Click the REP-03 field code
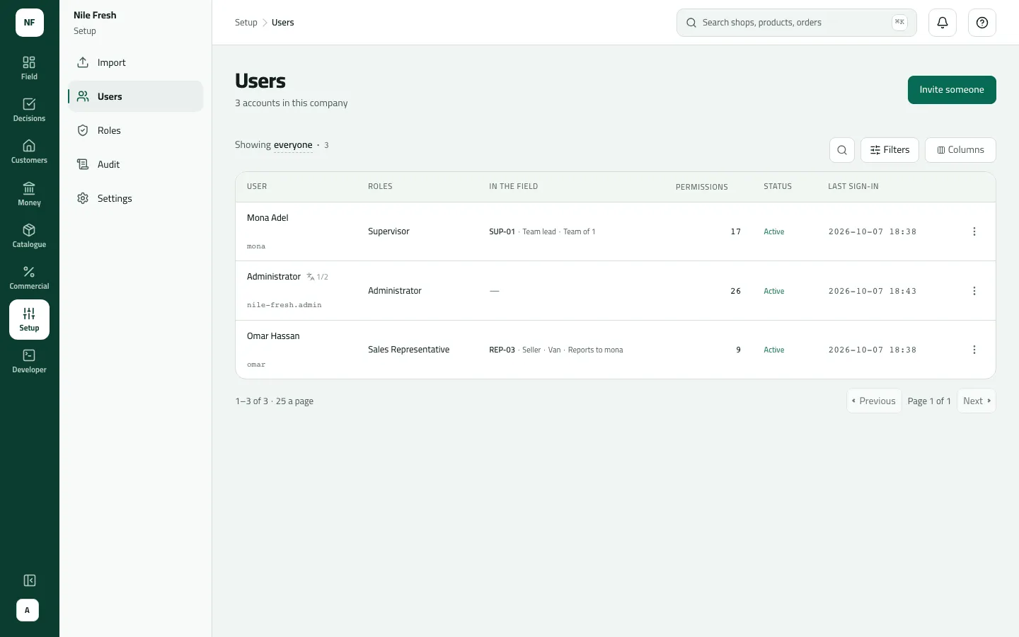Viewport: 1019px width, 637px height. point(502,350)
